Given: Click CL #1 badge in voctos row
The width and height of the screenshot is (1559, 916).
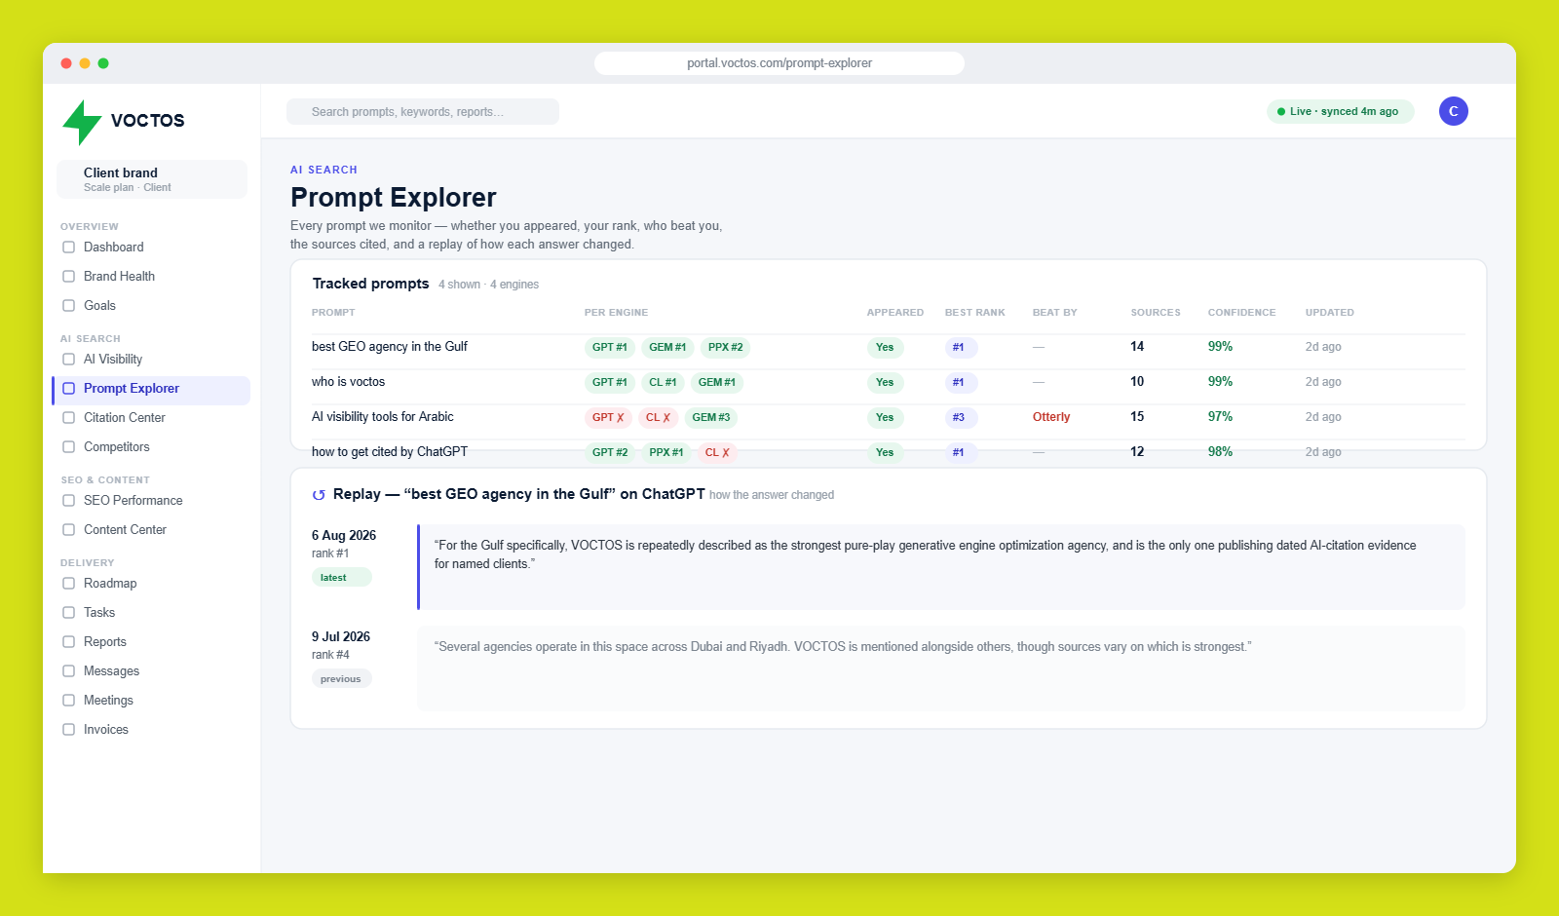Looking at the screenshot, I should point(663,383).
